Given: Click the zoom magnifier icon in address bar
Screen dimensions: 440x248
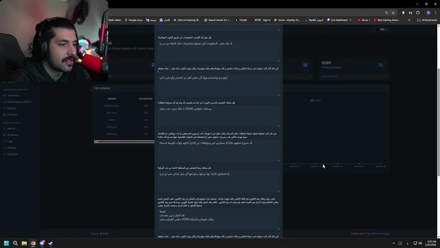Looking at the screenshot, I should 387,13.
